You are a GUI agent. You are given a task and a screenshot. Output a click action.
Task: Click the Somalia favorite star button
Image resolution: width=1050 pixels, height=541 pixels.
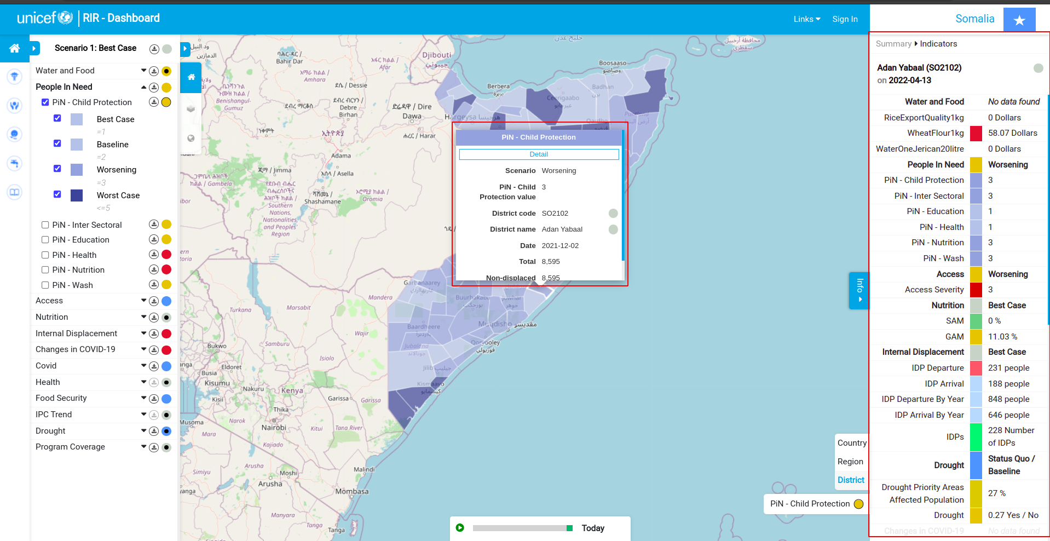pos(1019,20)
